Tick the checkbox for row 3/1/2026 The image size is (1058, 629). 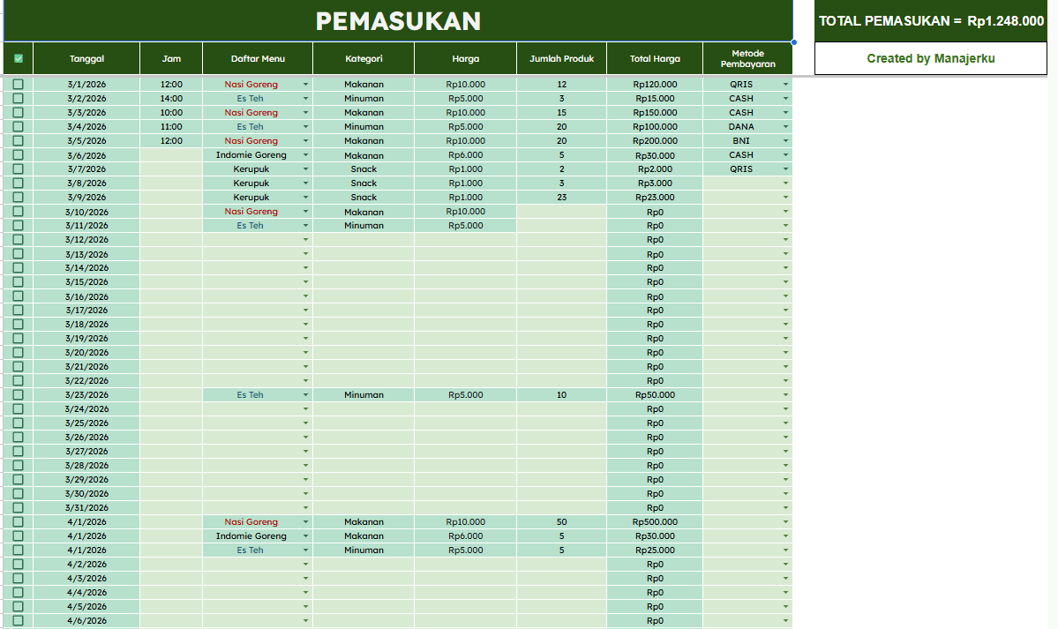(x=19, y=85)
